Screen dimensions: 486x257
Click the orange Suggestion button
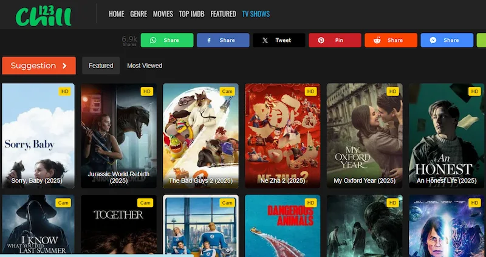coord(39,66)
